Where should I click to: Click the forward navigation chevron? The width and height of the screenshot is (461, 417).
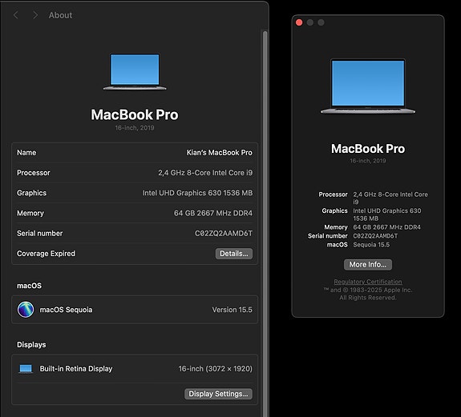pyautogui.click(x=35, y=15)
